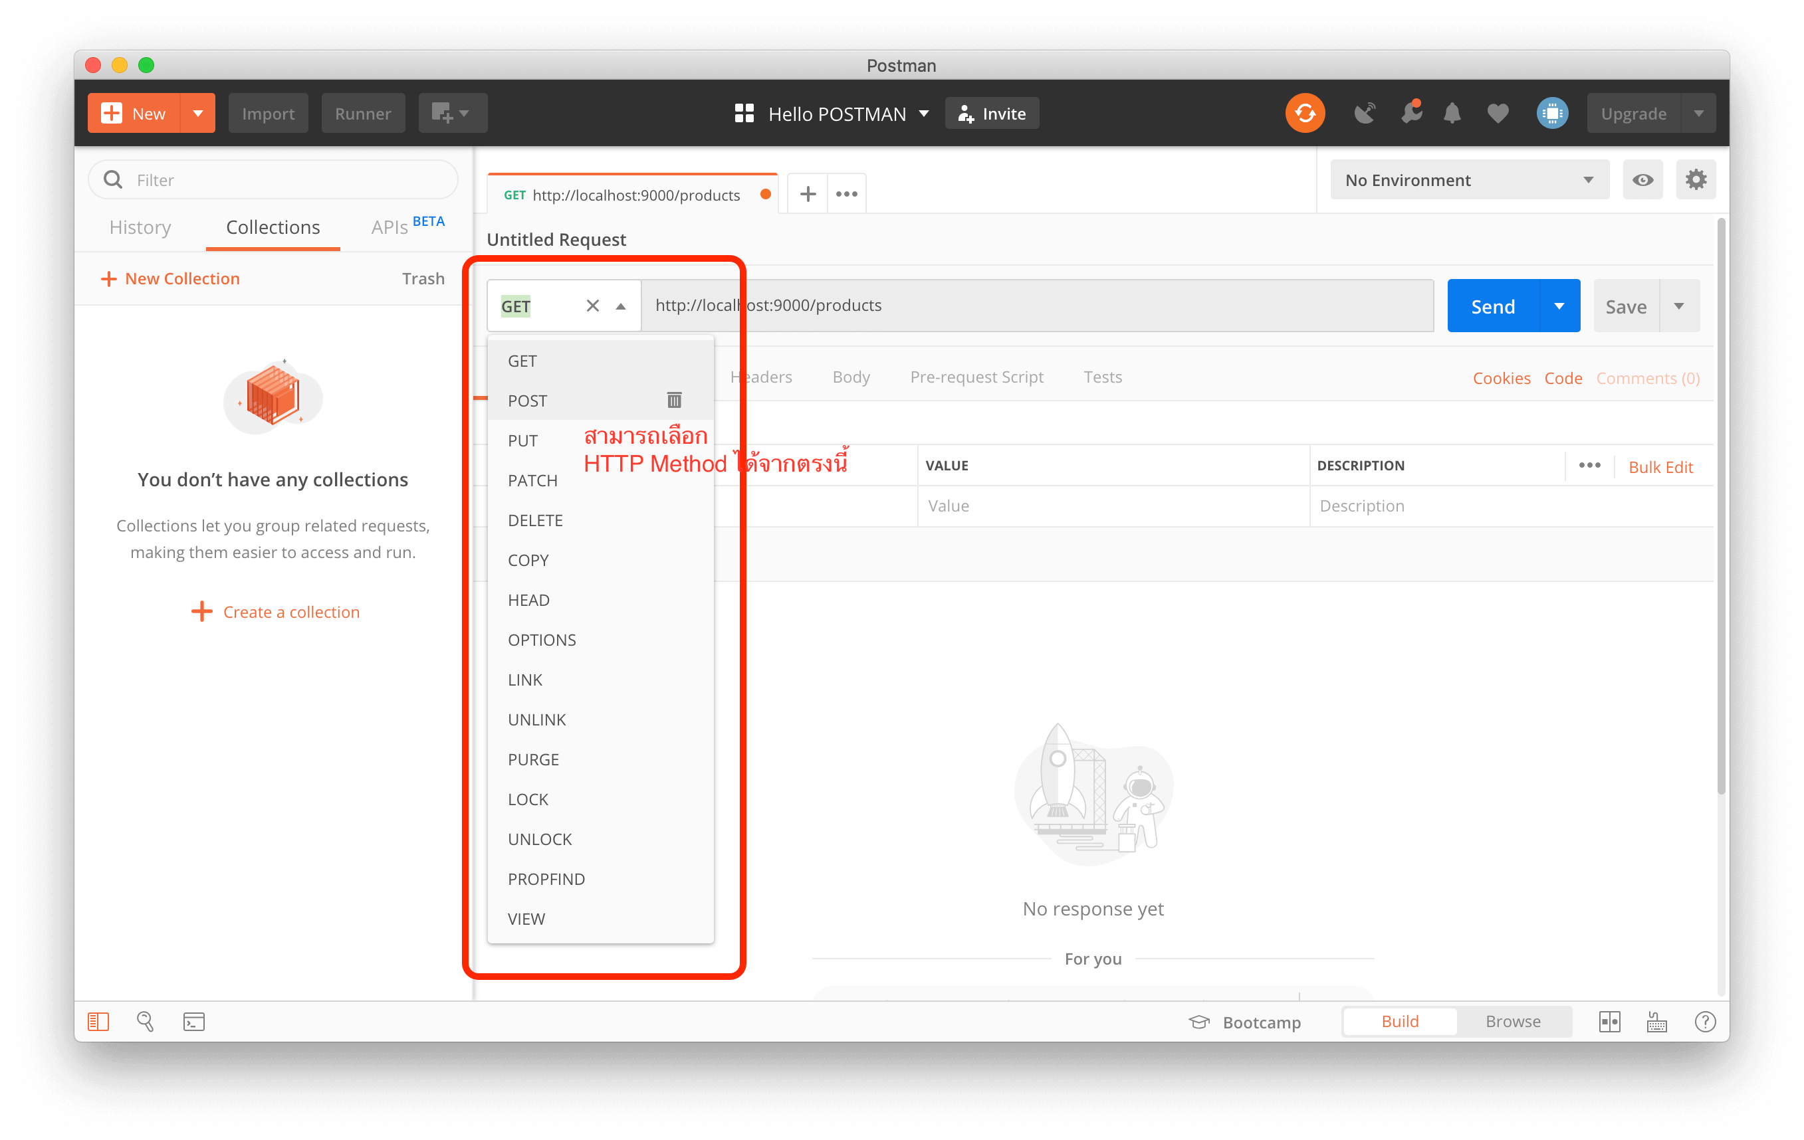Click the filter search magnifier icon
Viewport: 1804px width, 1140px height.
click(x=113, y=179)
